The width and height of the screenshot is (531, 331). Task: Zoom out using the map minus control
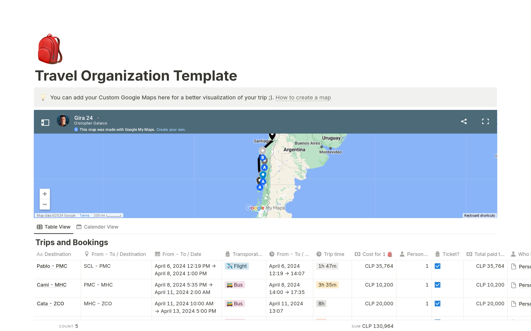tap(45, 204)
